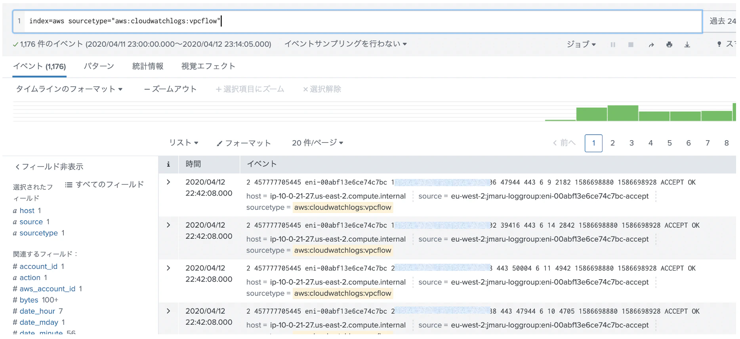Open the 20 件/ページ dropdown

pos(317,143)
